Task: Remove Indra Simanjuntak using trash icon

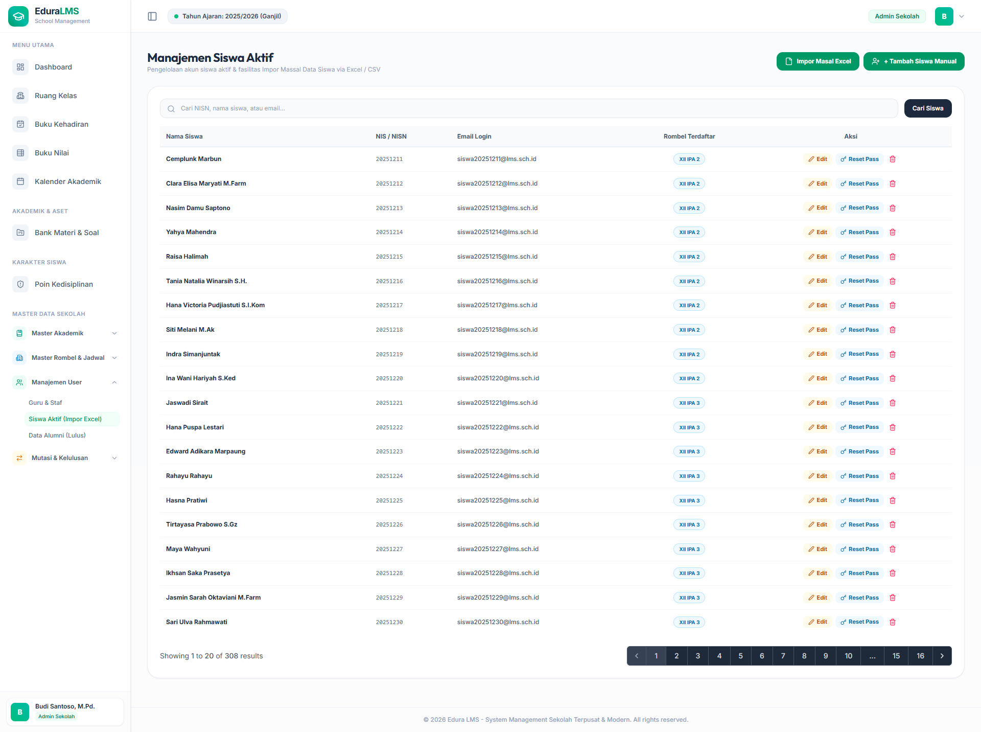Action: point(893,354)
